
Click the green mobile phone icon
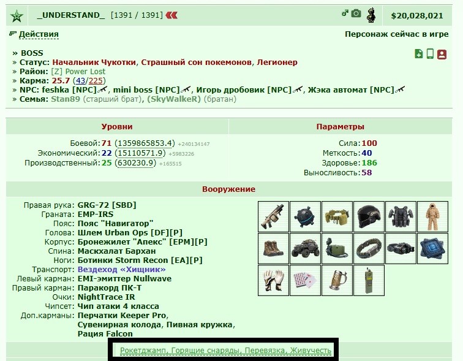pyautogui.click(x=430, y=54)
